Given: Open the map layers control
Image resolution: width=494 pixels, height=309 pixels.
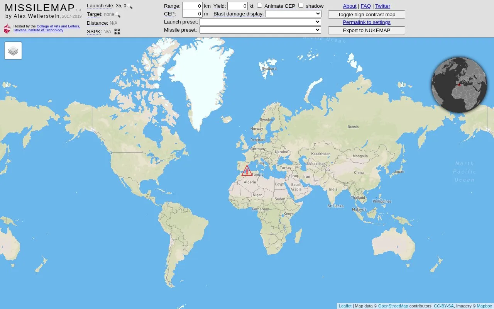Looking at the screenshot, I should click(13, 51).
